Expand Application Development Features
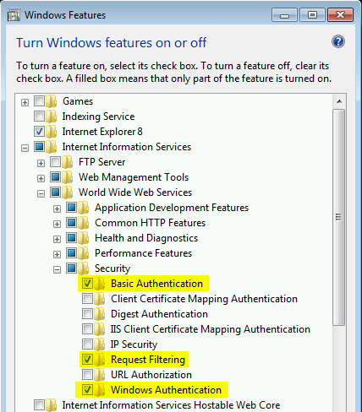 tap(57, 209)
